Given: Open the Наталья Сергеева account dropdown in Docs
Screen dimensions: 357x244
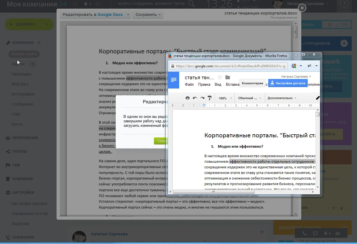Looking at the screenshot, I should point(296,76).
